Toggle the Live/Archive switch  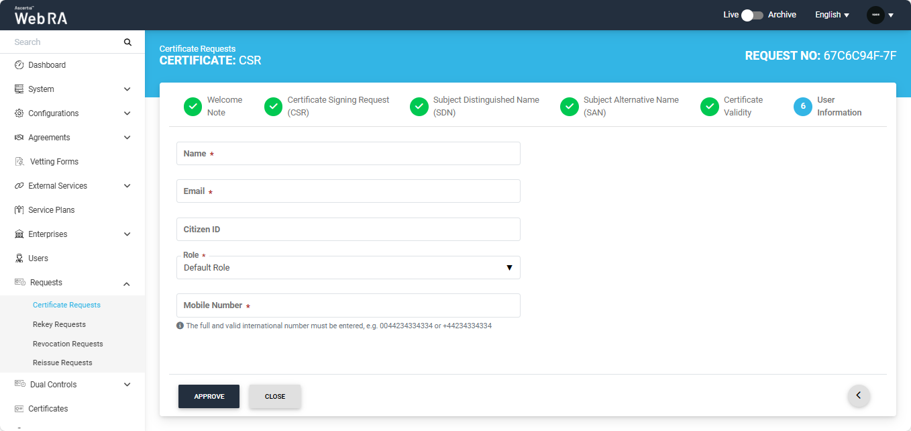753,15
